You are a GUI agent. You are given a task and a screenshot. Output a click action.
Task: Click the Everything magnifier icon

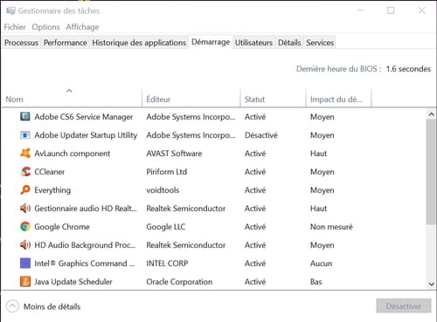tap(25, 190)
